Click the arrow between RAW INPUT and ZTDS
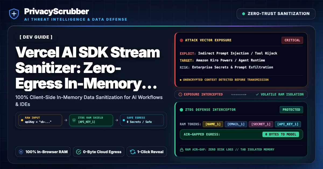Screen dimensions: 323x169 point(66,120)
